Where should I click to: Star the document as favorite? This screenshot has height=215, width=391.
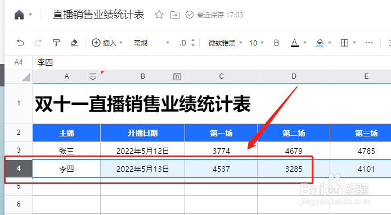(x=159, y=15)
